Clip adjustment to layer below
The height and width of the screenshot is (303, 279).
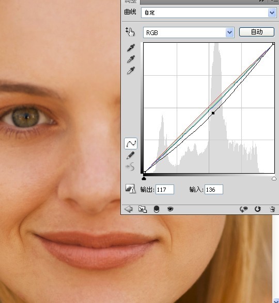point(157,209)
